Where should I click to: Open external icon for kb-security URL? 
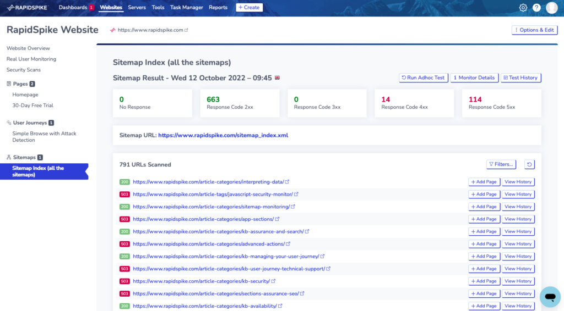(x=273, y=281)
